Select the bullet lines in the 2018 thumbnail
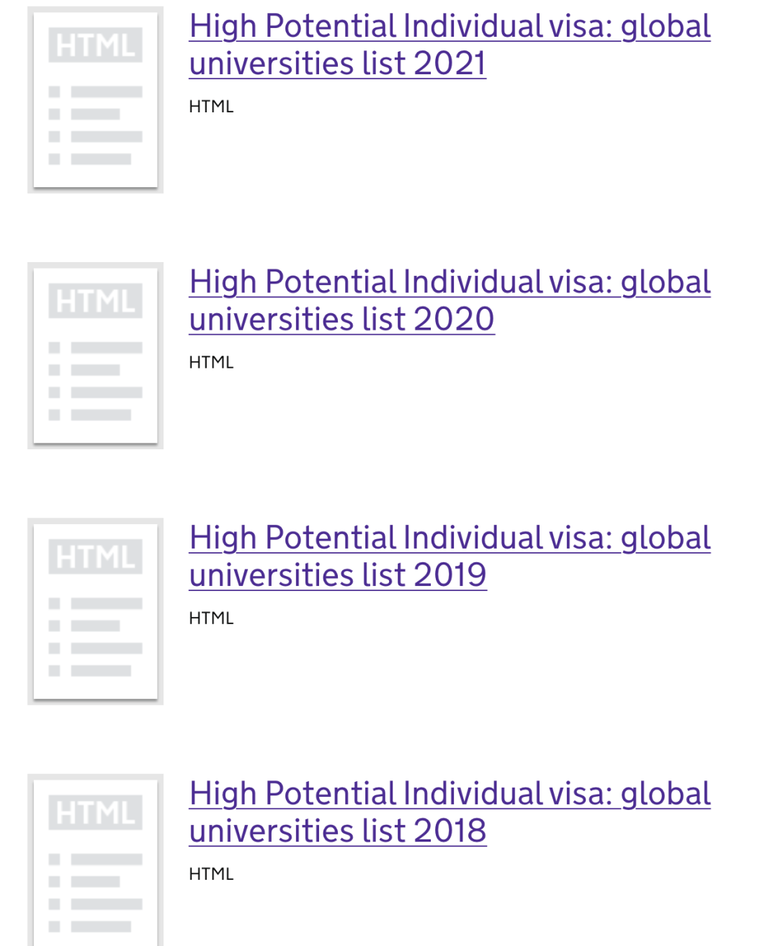The width and height of the screenshot is (778, 946). tap(95, 893)
